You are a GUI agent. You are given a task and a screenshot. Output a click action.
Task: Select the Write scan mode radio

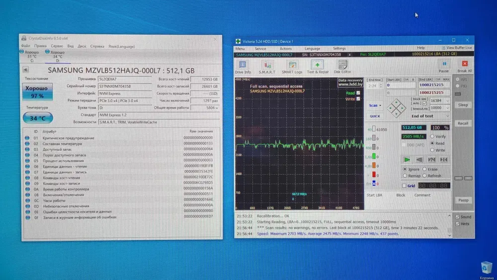point(432,150)
